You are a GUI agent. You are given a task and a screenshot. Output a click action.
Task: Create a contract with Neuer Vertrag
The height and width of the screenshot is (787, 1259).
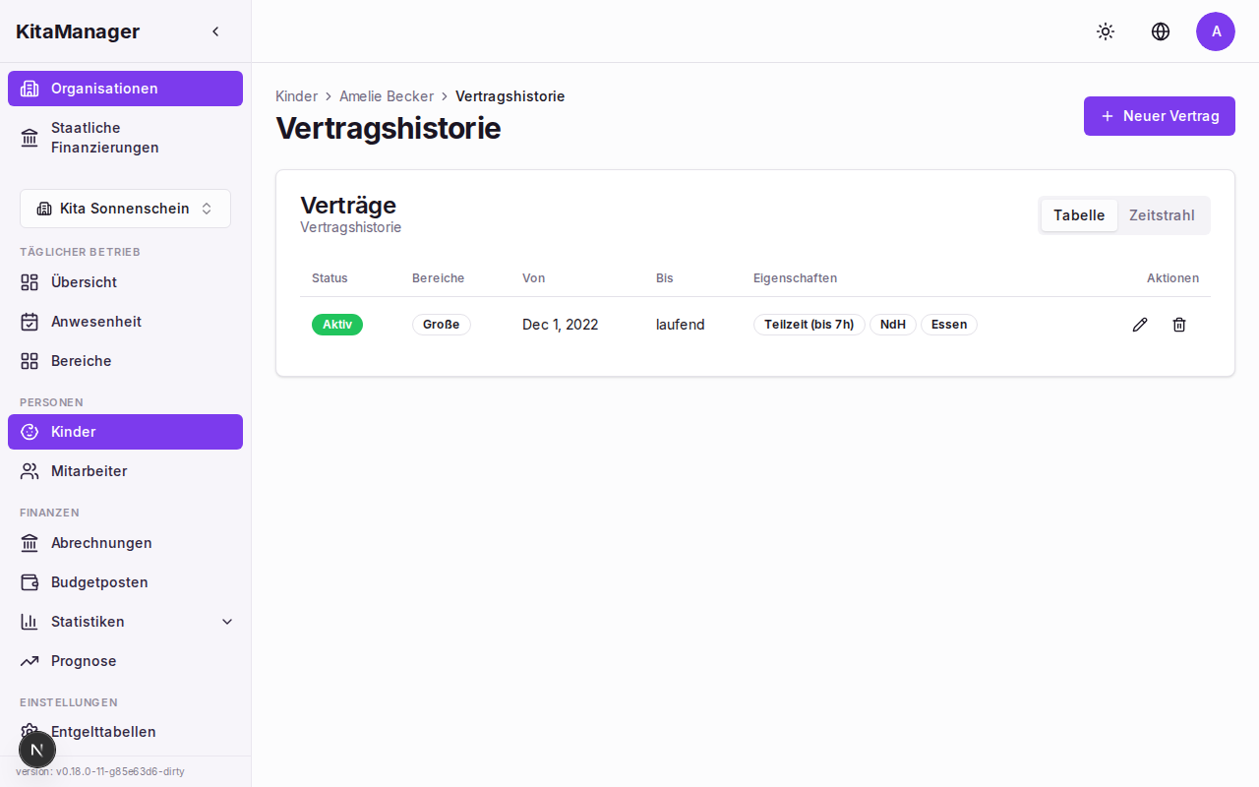click(x=1159, y=116)
